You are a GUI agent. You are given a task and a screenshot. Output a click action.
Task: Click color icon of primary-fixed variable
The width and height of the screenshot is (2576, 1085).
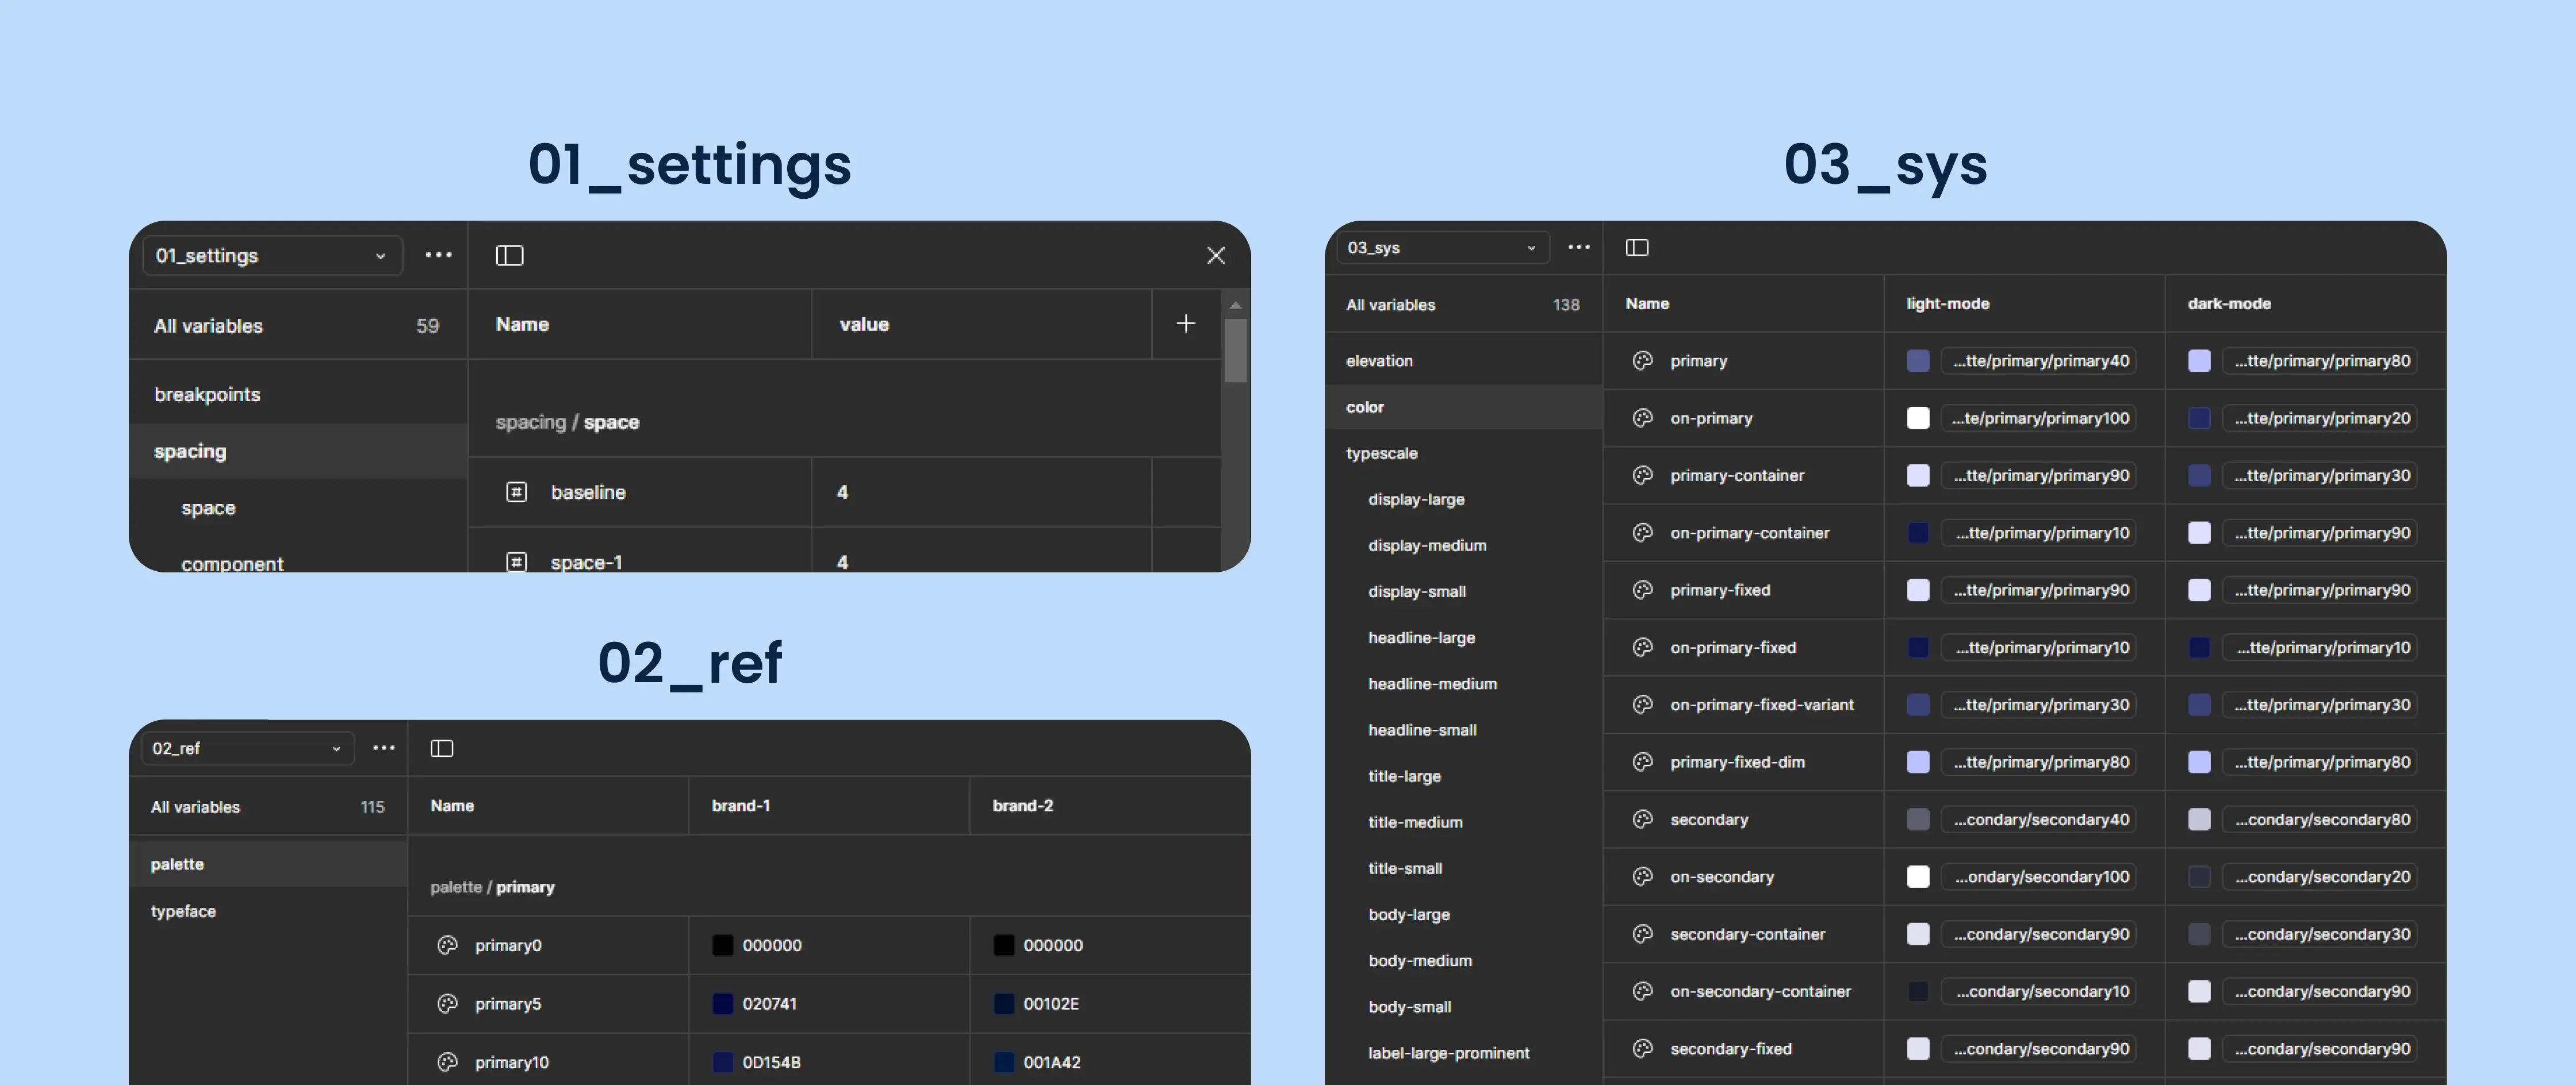(1642, 590)
